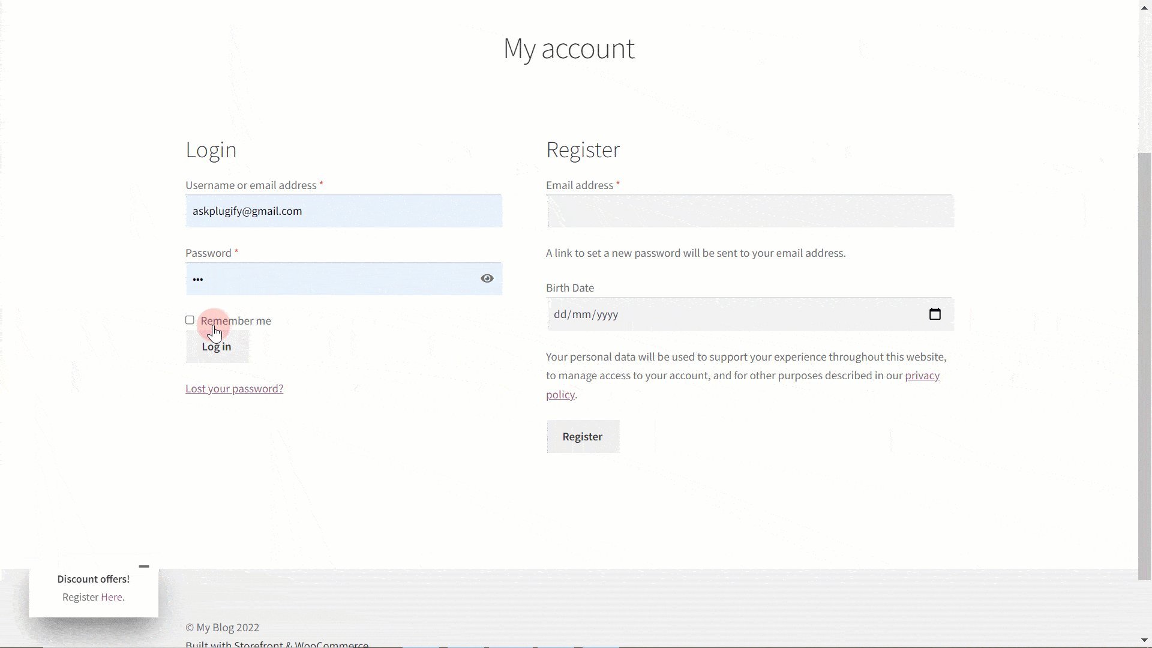
Task: Focus the Birth Date input field
Action: tap(750, 314)
